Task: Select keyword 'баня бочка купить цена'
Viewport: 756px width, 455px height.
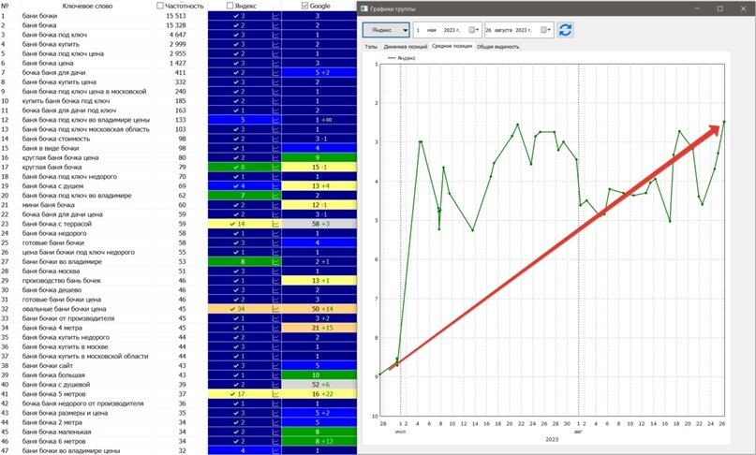Action: tap(59, 82)
